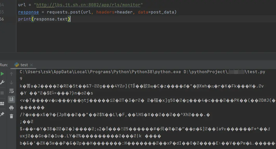Pin the Run tab with pin icon

pyautogui.click(x=2, y=114)
